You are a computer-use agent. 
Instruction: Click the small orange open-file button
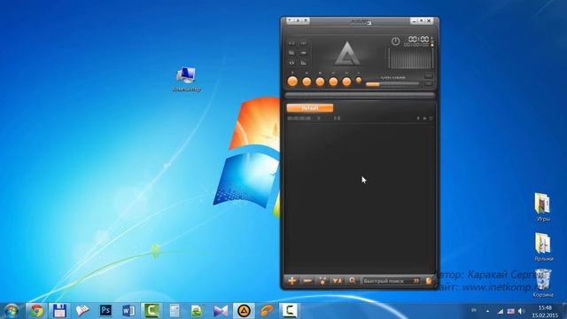[359, 81]
